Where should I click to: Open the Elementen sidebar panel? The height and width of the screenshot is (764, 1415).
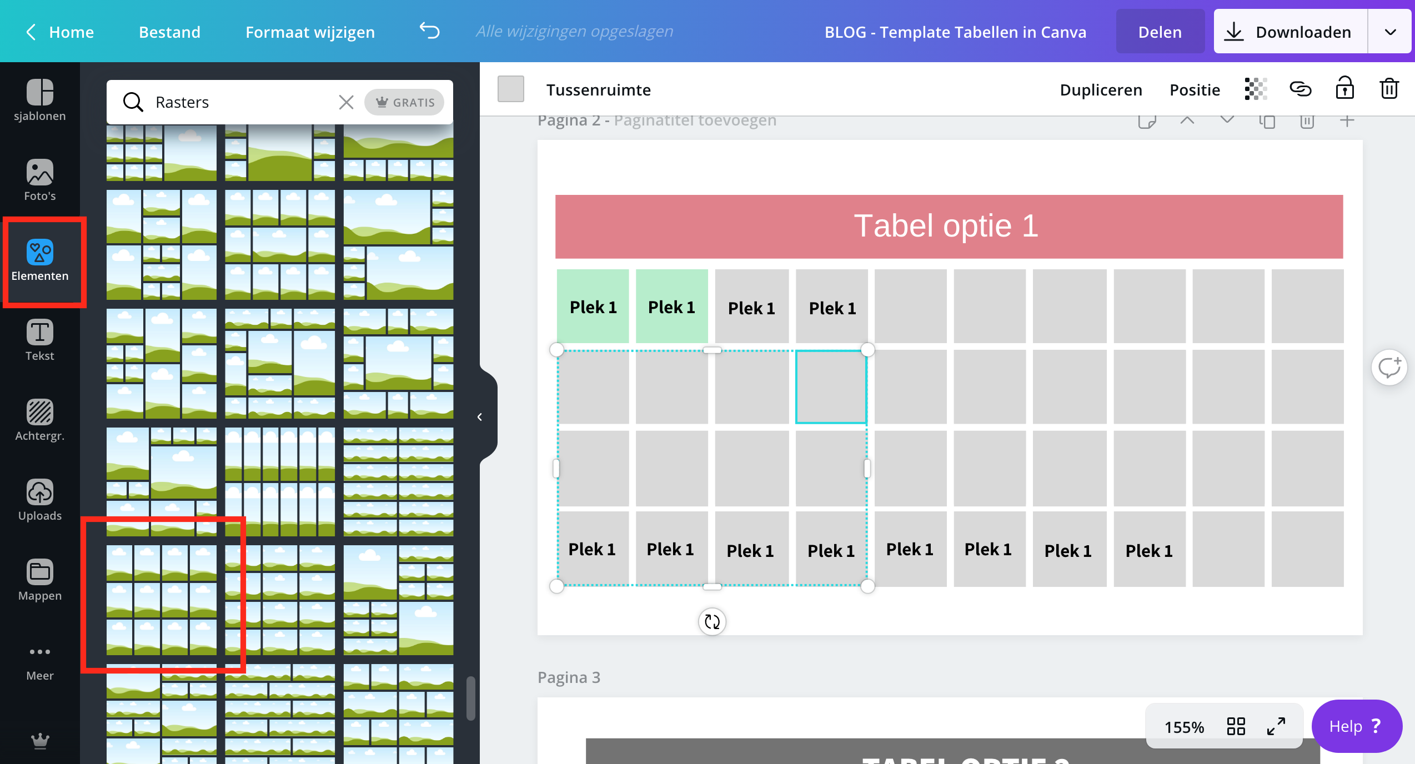[40, 261]
